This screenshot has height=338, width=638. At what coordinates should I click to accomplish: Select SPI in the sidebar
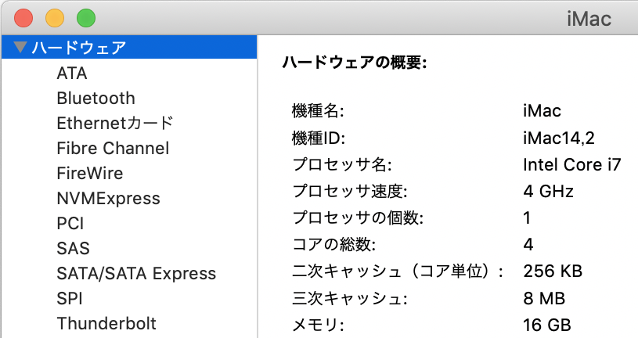tap(70, 299)
